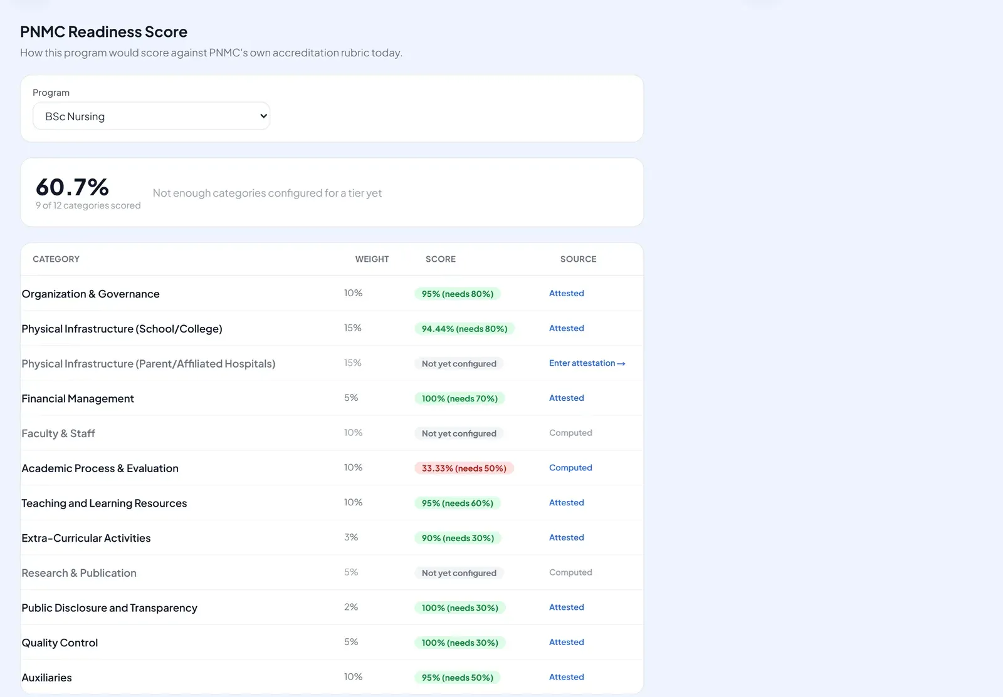Click Not yet configured badge for Faculty & Staff

[x=459, y=433]
